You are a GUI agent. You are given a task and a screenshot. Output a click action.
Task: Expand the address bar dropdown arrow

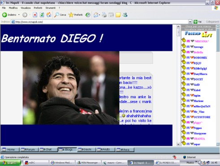[190, 22]
